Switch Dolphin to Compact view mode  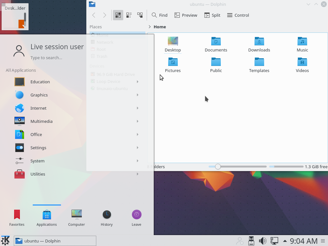coord(129,15)
